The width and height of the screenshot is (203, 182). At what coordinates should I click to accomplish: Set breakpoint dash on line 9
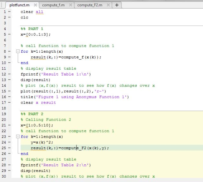tap(9, 57)
